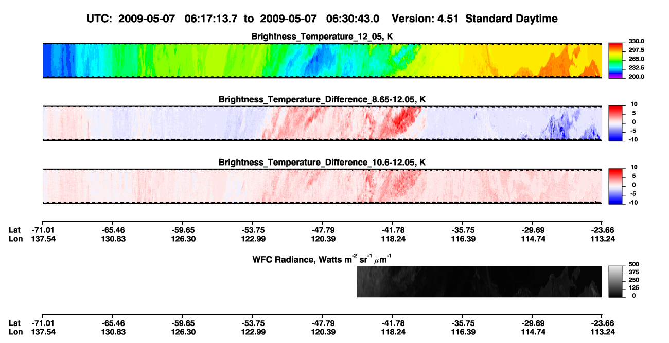
Task: Click the 'Lon' row label of the bottom-most axis
Action: point(15,332)
